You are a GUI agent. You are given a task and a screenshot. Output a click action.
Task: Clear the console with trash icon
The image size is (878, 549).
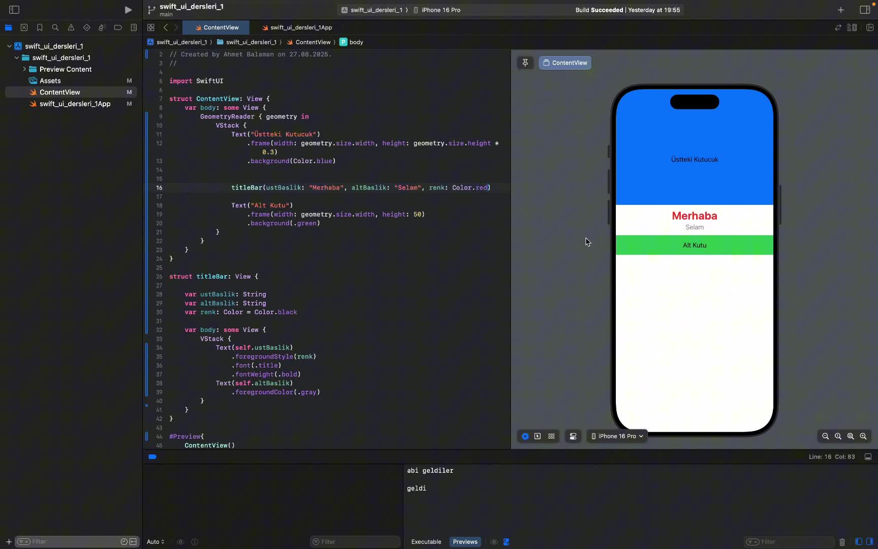pyautogui.click(x=842, y=542)
